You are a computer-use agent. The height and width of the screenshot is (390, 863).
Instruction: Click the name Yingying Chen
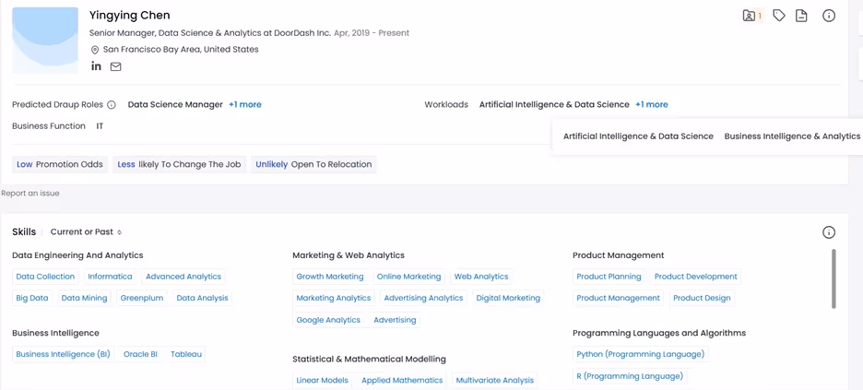130,16
